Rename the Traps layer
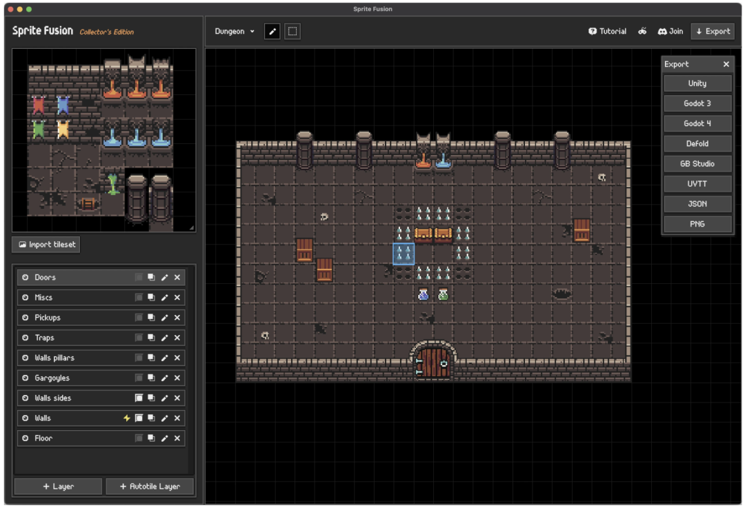Viewport: 745px width, 510px height. click(x=164, y=338)
